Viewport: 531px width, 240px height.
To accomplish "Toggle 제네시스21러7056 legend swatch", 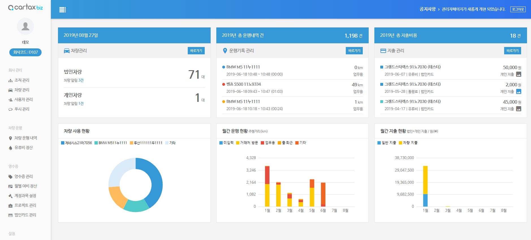I will [63, 143].
